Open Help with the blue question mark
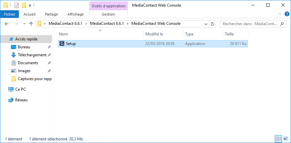 [x=287, y=14]
